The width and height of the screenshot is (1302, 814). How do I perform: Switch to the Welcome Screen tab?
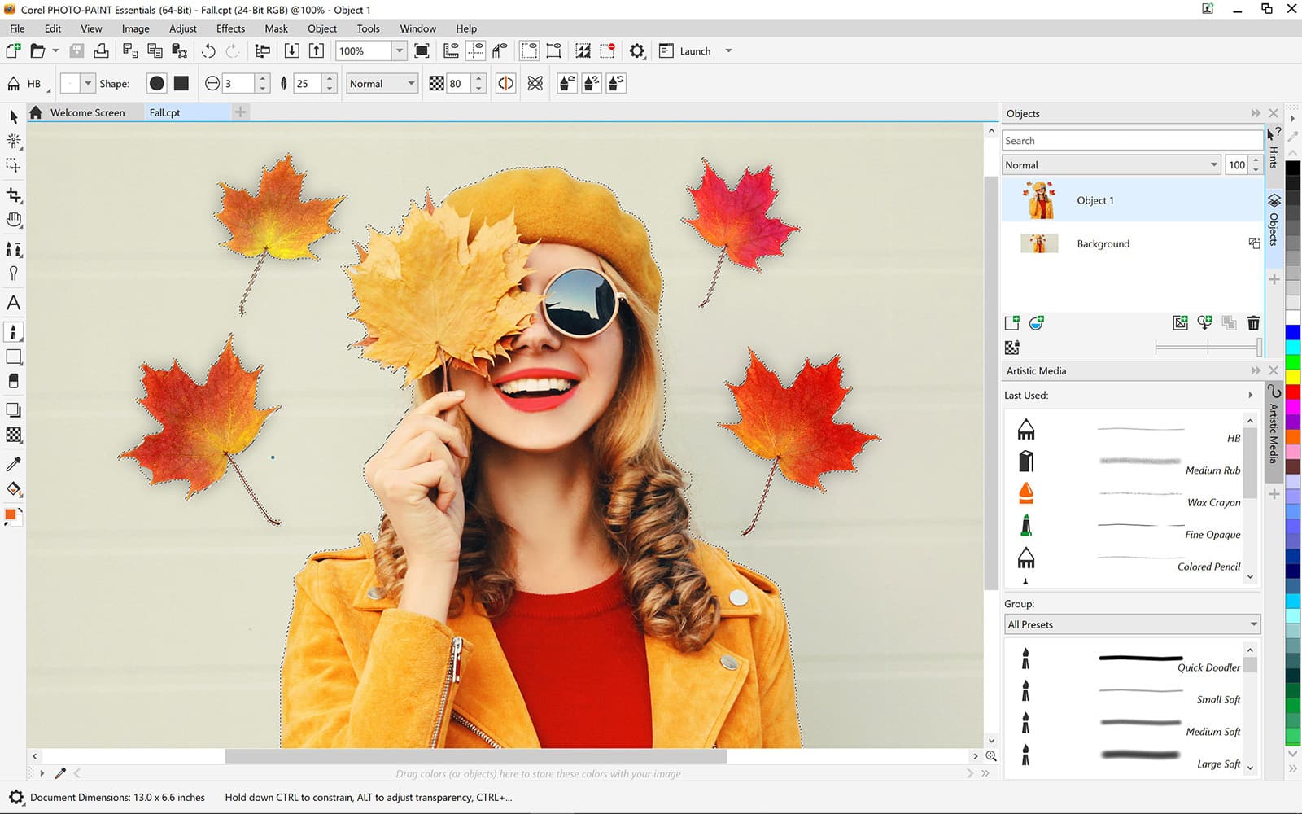point(87,112)
